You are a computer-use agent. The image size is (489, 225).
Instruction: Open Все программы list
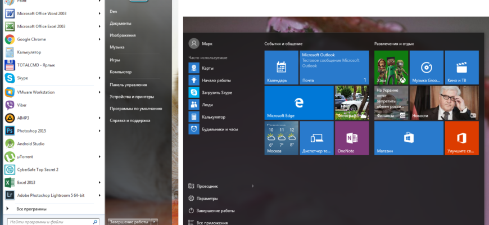31,209
